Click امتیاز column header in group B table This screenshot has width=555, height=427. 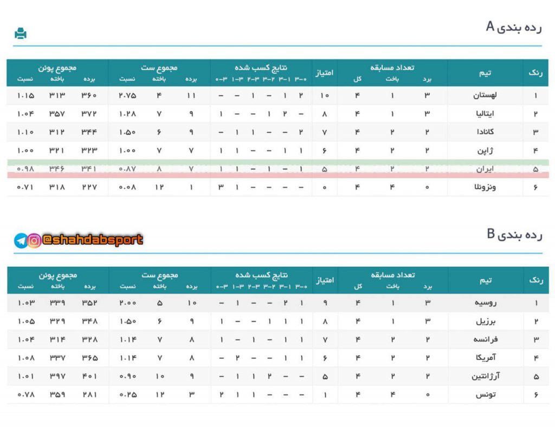click(324, 280)
